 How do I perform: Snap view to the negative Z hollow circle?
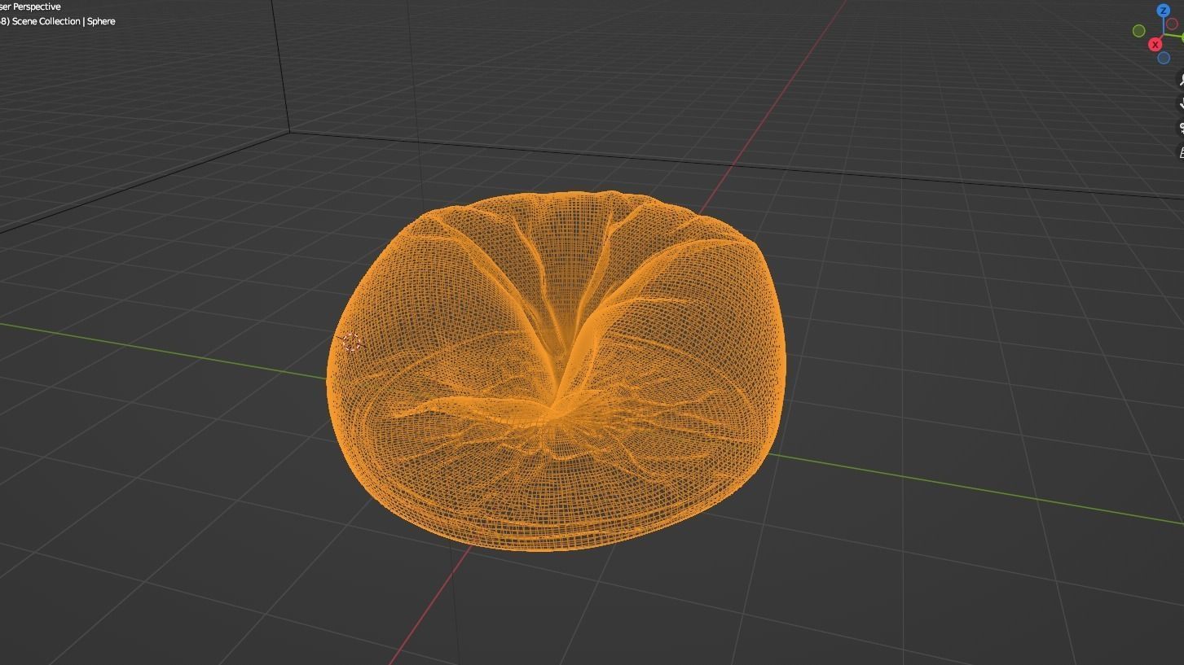tap(1164, 58)
